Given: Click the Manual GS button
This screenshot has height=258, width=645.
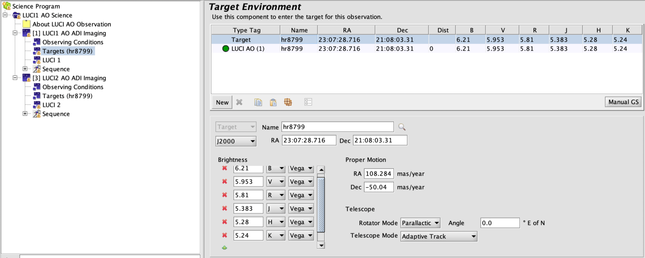Looking at the screenshot, I should 623,102.
